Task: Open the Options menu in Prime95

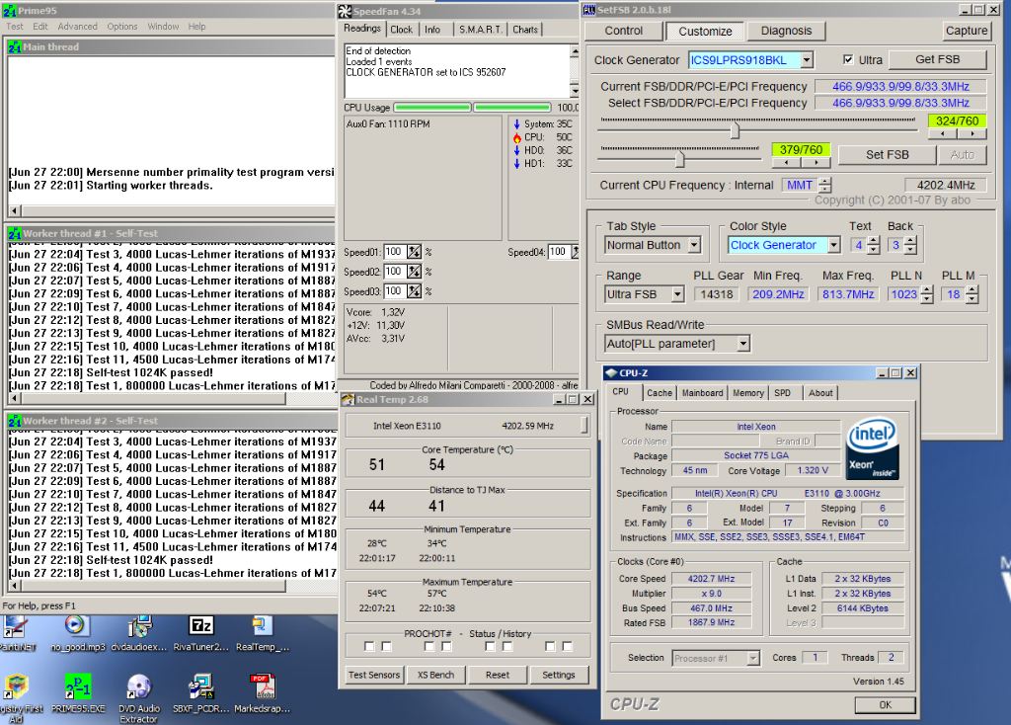Action: [122, 27]
